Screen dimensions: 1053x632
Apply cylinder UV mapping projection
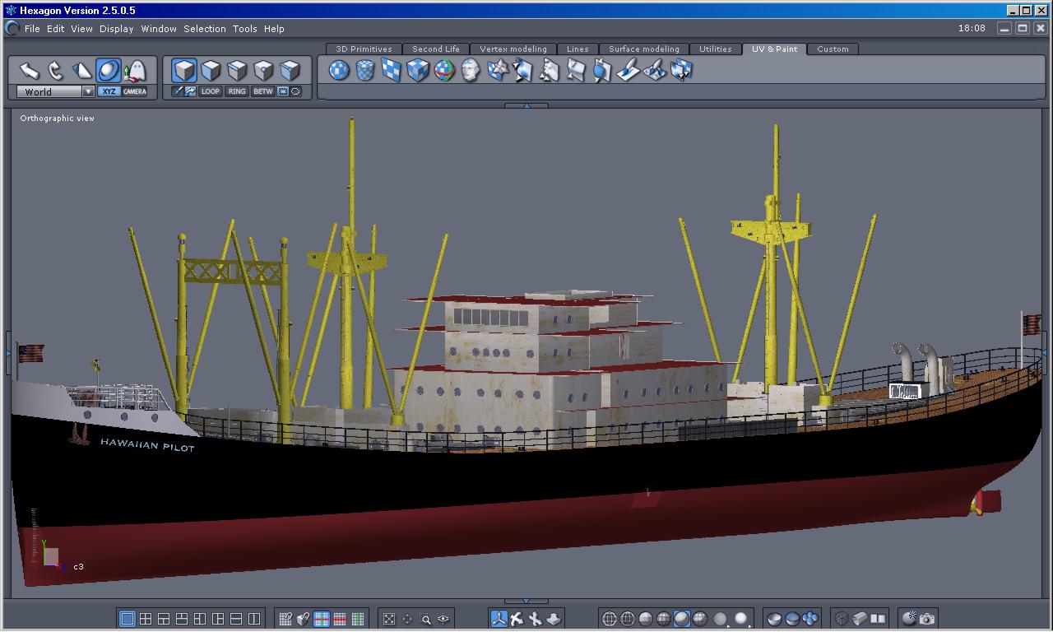(x=365, y=70)
